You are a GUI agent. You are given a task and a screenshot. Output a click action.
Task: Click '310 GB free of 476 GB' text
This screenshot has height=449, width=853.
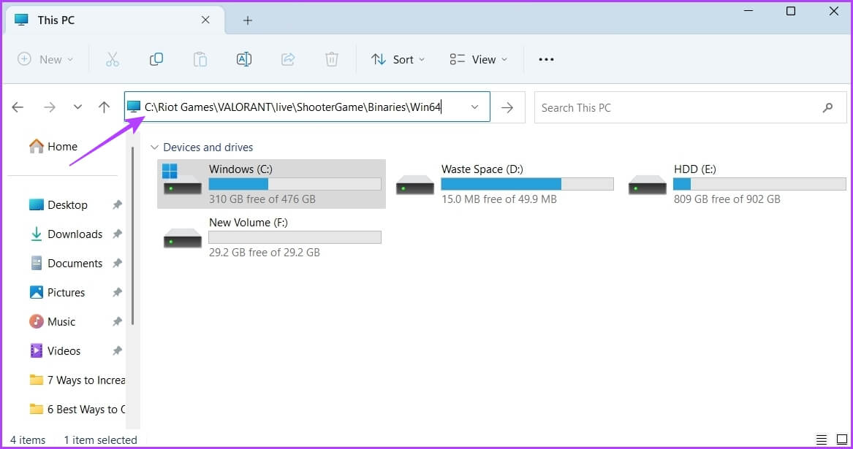click(x=262, y=199)
